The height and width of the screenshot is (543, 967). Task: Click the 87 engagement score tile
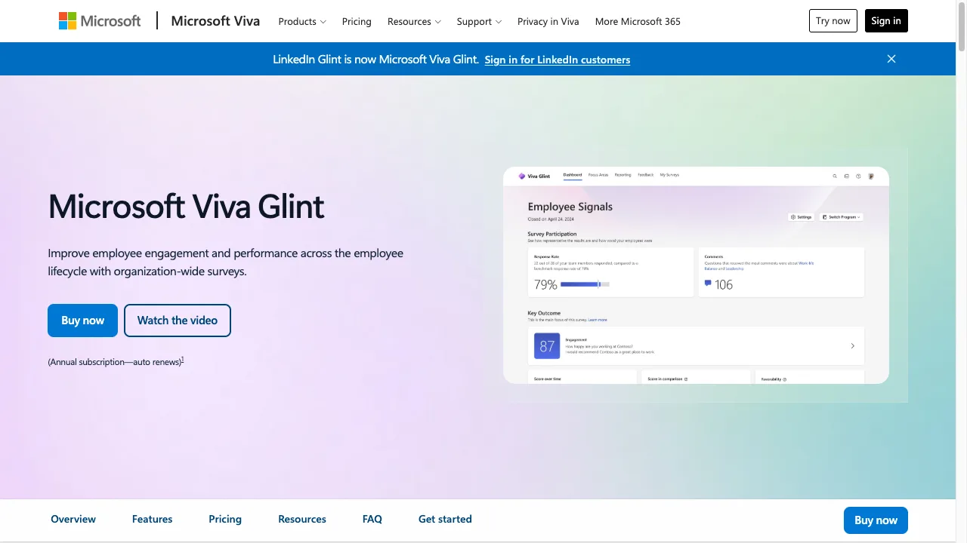tap(547, 346)
